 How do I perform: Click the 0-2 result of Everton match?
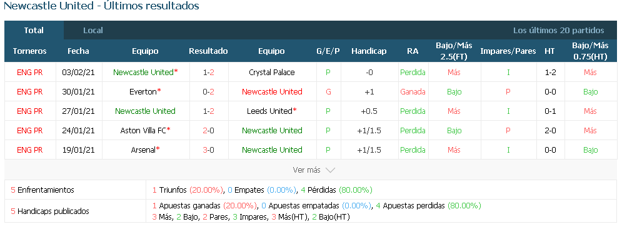point(208,92)
